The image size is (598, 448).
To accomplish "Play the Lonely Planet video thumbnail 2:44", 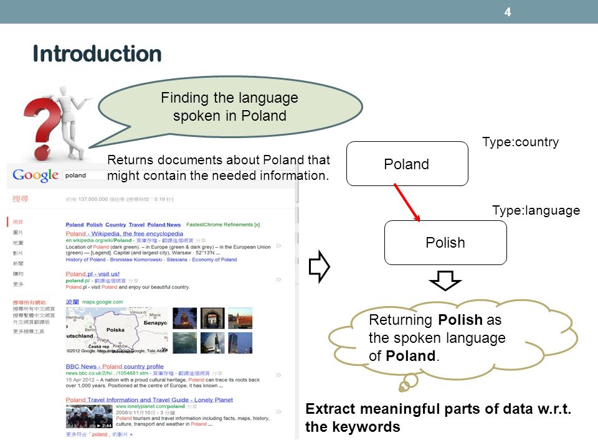I will tap(89, 417).
